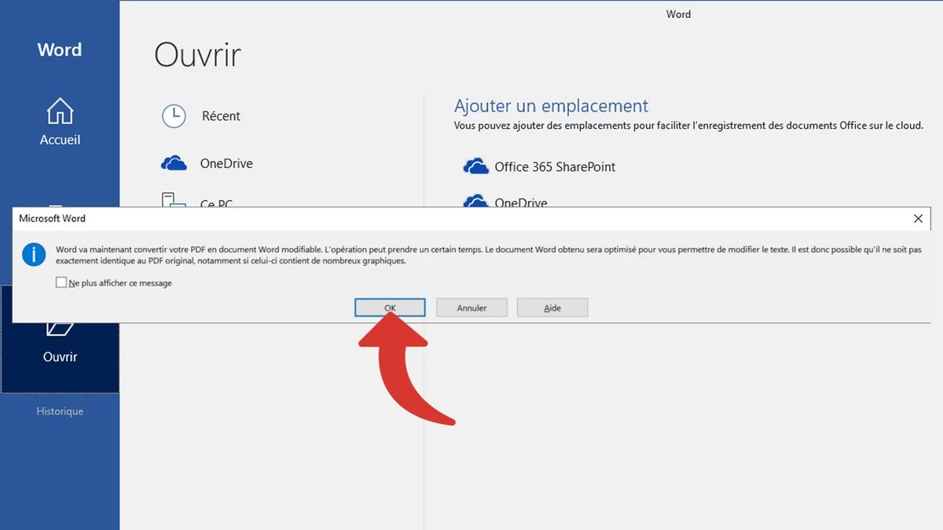Open the Historique sidebar item
943x530 pixels.
pos(60,411)
